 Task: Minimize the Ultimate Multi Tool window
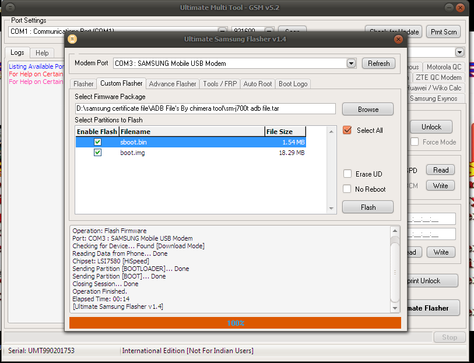pos(449,8)
